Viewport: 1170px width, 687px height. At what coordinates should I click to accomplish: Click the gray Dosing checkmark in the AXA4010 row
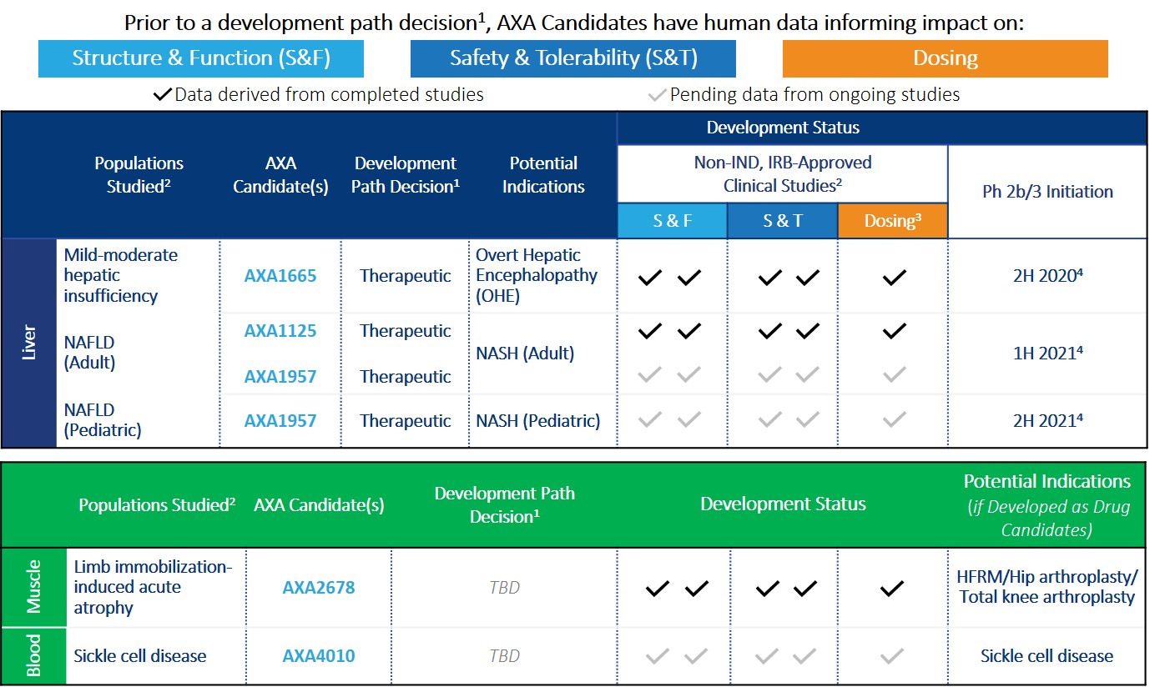(x=892, y=656)
